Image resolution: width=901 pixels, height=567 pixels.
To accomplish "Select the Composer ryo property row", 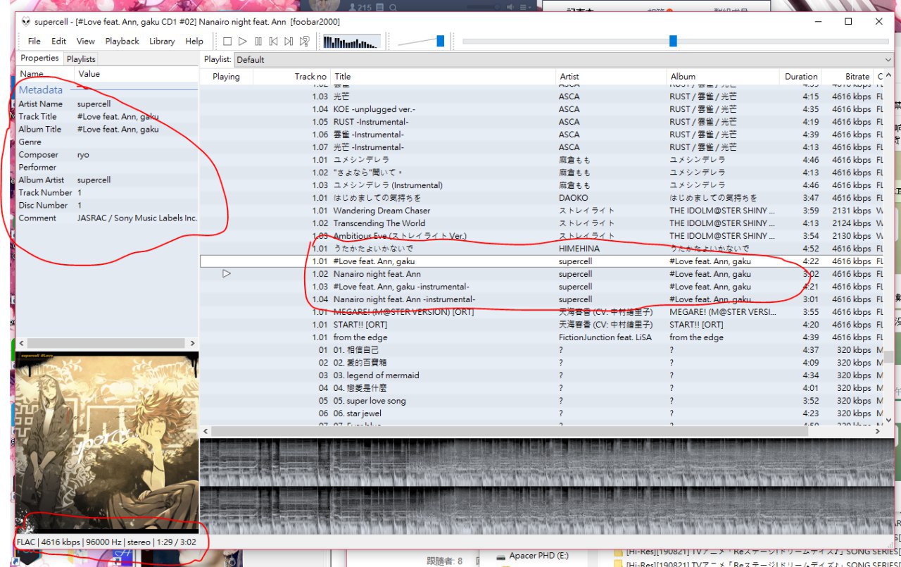I will tap(107, 155).
